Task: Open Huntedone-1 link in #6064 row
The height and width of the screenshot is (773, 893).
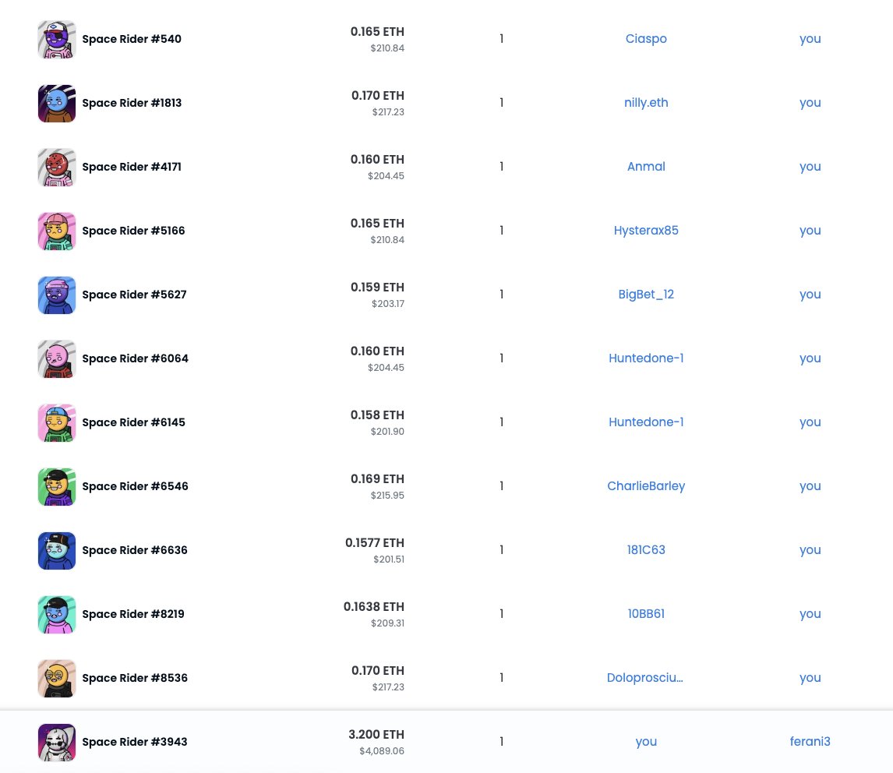Action: point(646,358)
